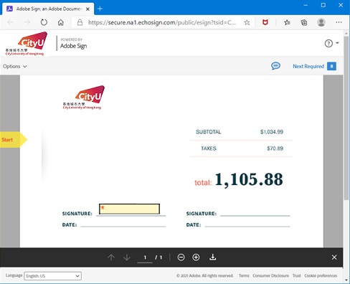Open the help question mark icon

pos(328,43)
